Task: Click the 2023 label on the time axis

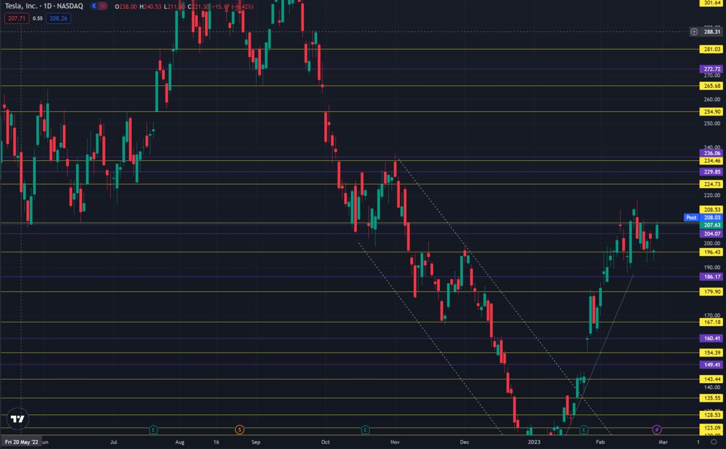Action: tap(534, 442)
